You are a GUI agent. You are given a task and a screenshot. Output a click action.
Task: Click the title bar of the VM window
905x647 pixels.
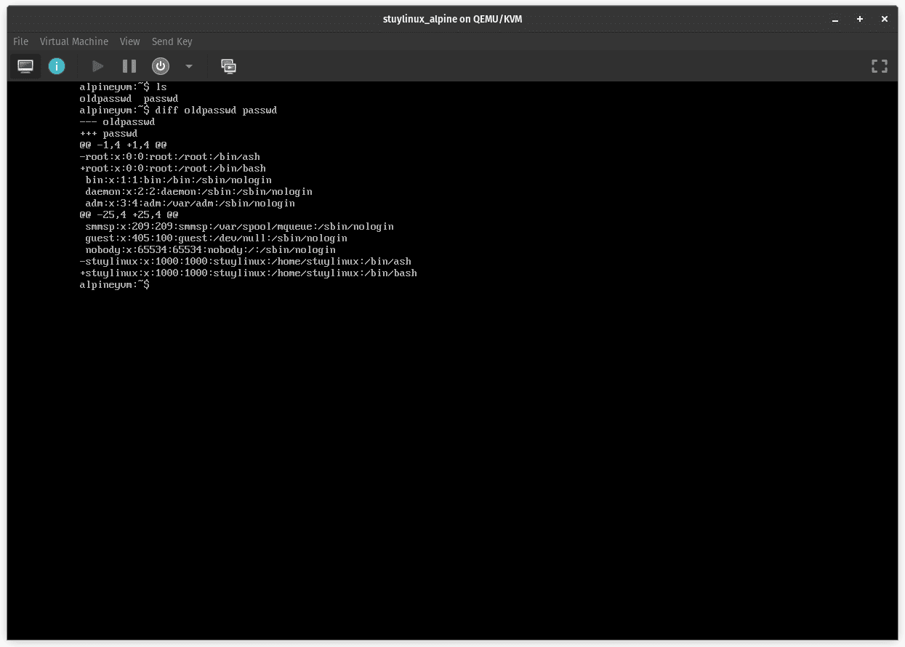tap(452, 19)
